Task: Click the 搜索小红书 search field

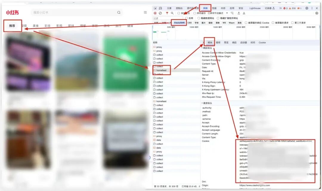Action: tap(75, 13)
